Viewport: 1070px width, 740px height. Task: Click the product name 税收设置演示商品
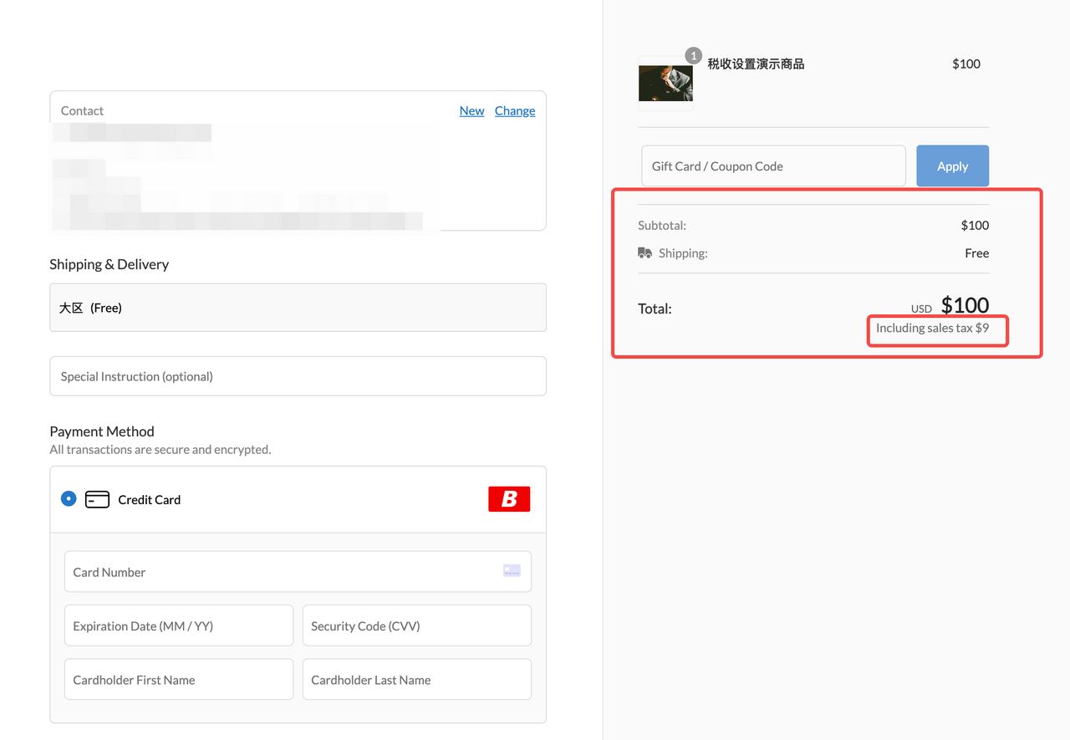tap(756, 64)
